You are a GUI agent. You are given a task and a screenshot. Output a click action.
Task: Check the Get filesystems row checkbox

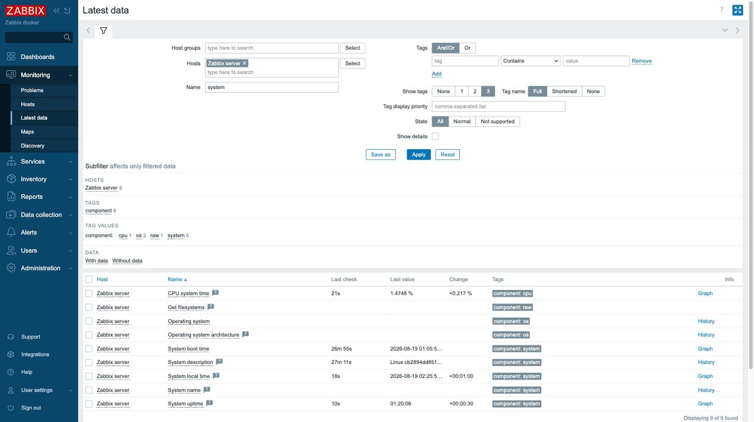click(89, 308)
